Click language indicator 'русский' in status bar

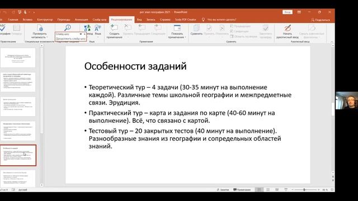(x=22, y=190)
